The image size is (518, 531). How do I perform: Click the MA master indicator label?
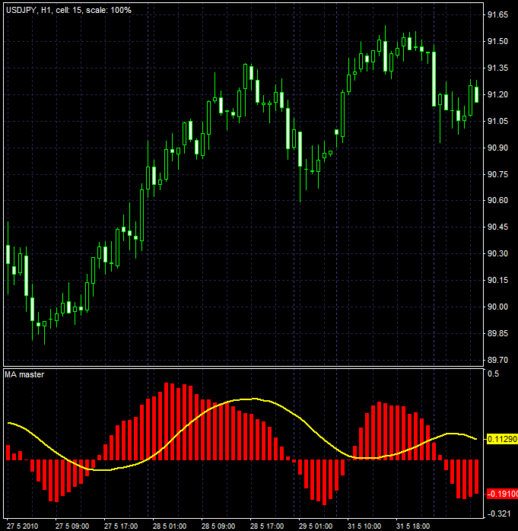click(24, 374)
